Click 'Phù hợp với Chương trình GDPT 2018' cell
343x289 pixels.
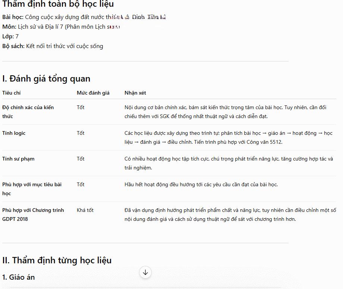coord(33,215)
